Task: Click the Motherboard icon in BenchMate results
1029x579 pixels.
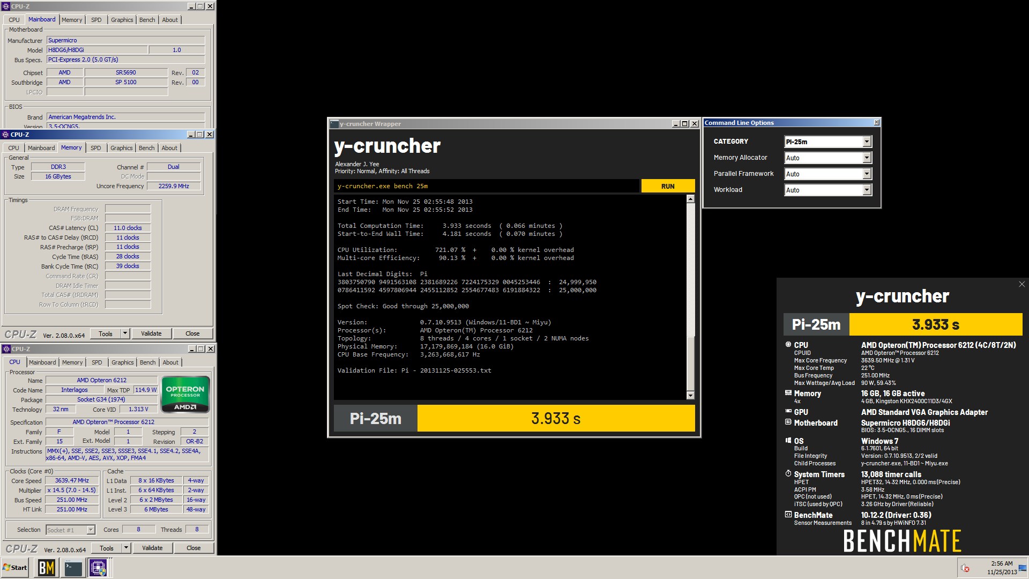Action: click(788, 422)
